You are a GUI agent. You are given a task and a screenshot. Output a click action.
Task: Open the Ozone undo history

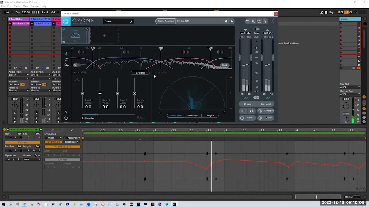point(253,21)
